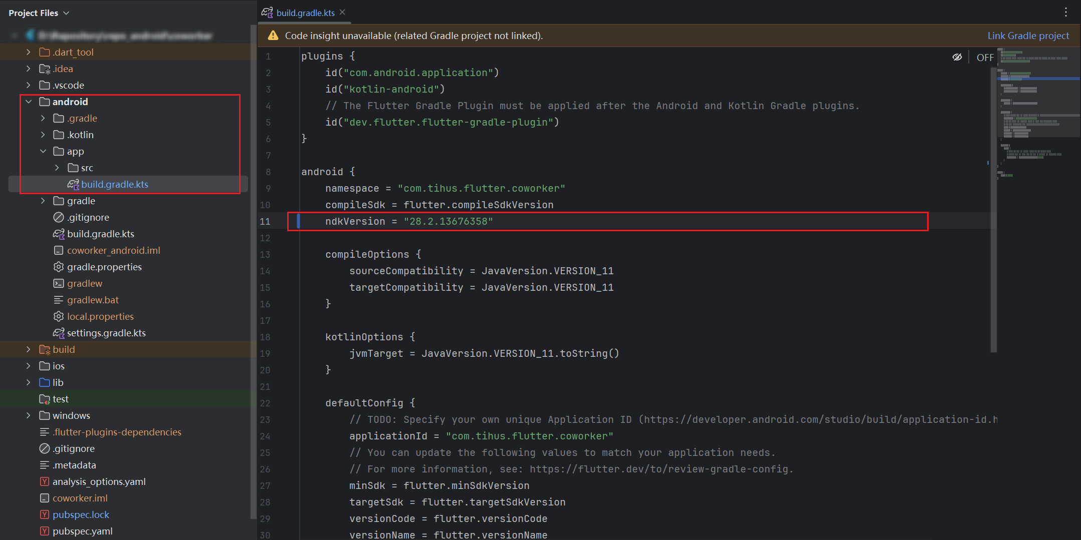This screenshot has width=1081, height=540.
Task: Select the android folder icon
Action: coord(45,102)
